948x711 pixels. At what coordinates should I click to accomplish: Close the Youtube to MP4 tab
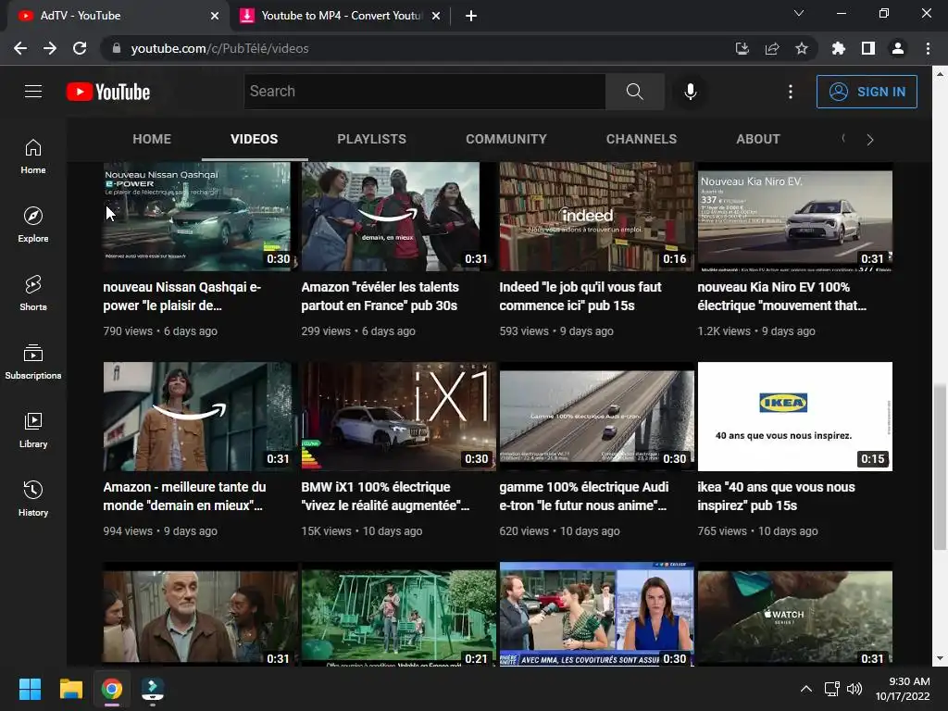(x=436, y=16)
